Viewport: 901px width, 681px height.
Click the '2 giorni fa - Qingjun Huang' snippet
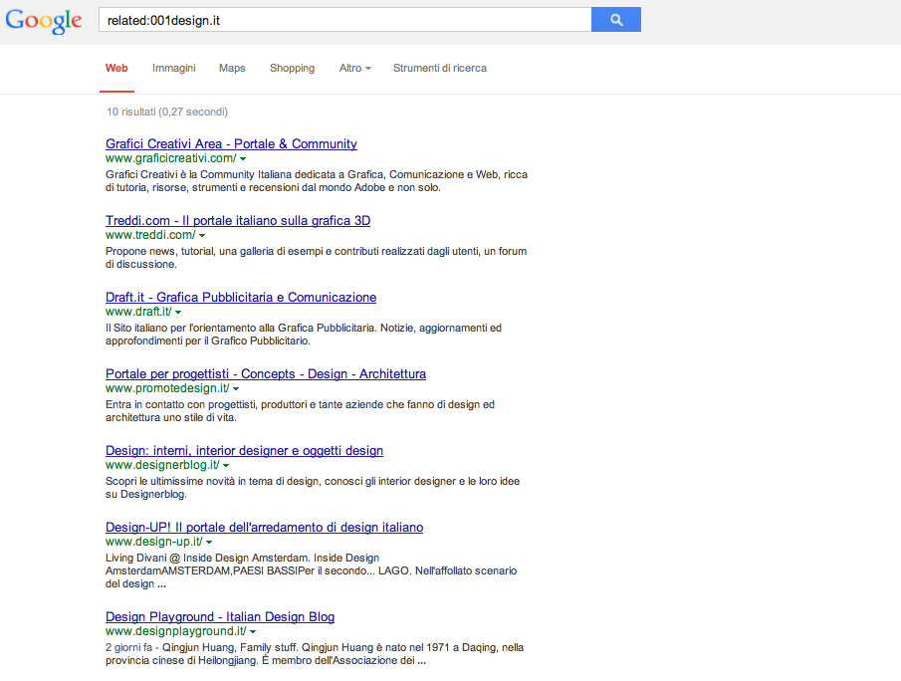coord(315,654)
